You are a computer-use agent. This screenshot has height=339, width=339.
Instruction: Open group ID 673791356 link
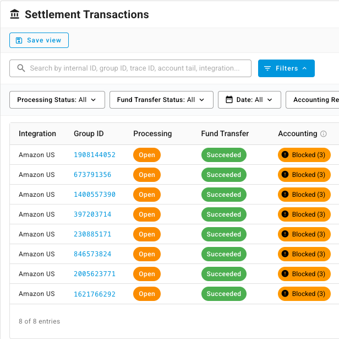(x=92, y=175)
